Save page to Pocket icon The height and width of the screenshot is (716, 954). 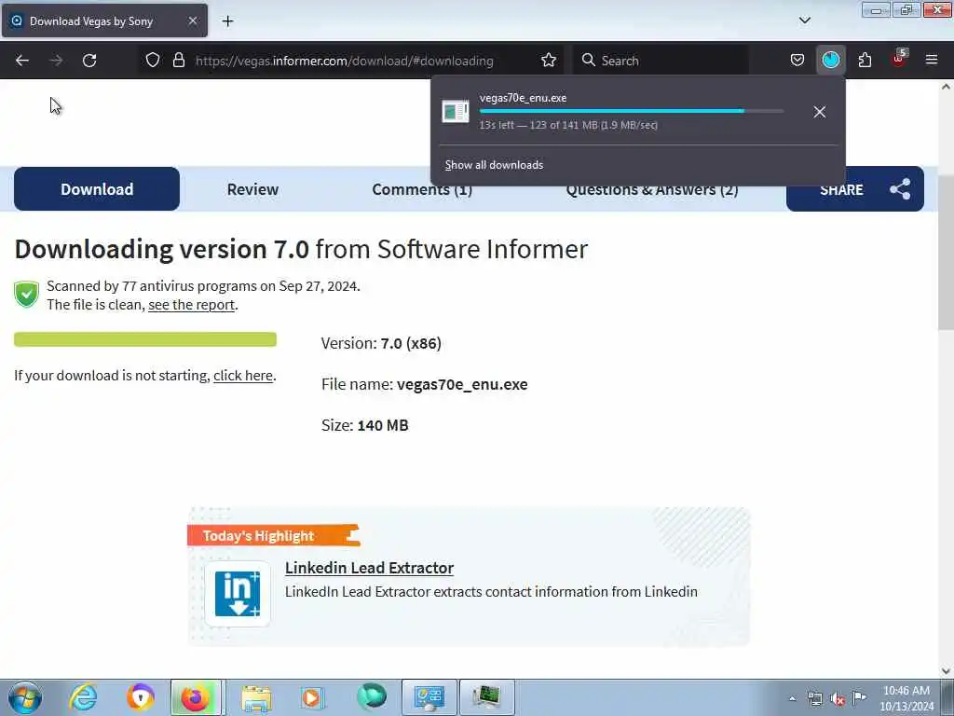click(x=797, y=61)
